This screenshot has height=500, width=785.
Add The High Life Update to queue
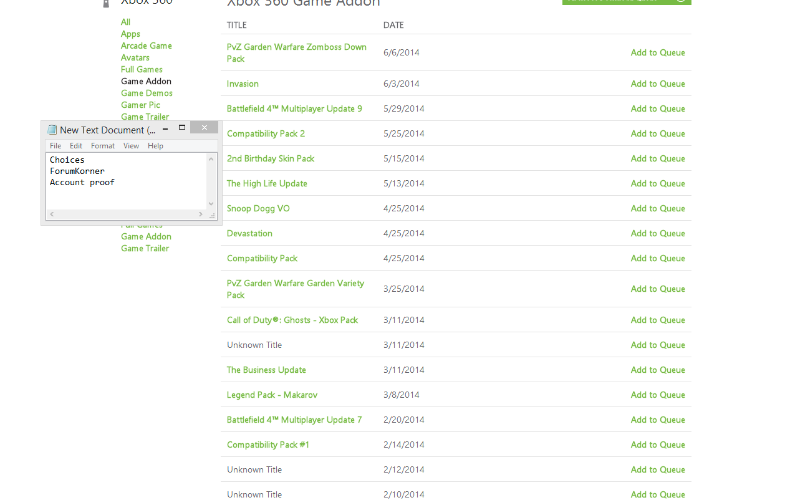(x=658, y=183)
